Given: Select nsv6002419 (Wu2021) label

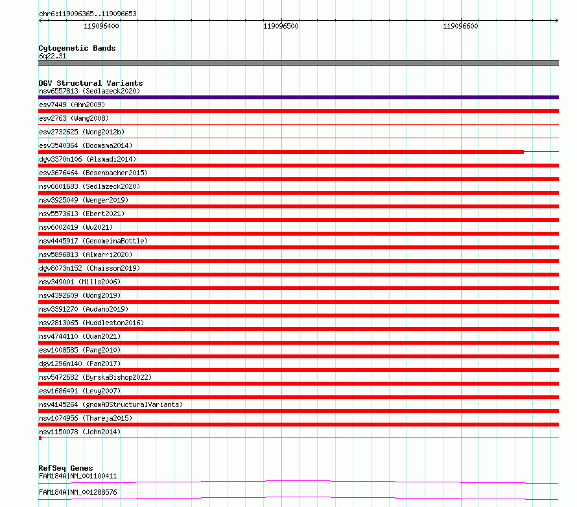Looking at the screenshot, I should [76, 227].
